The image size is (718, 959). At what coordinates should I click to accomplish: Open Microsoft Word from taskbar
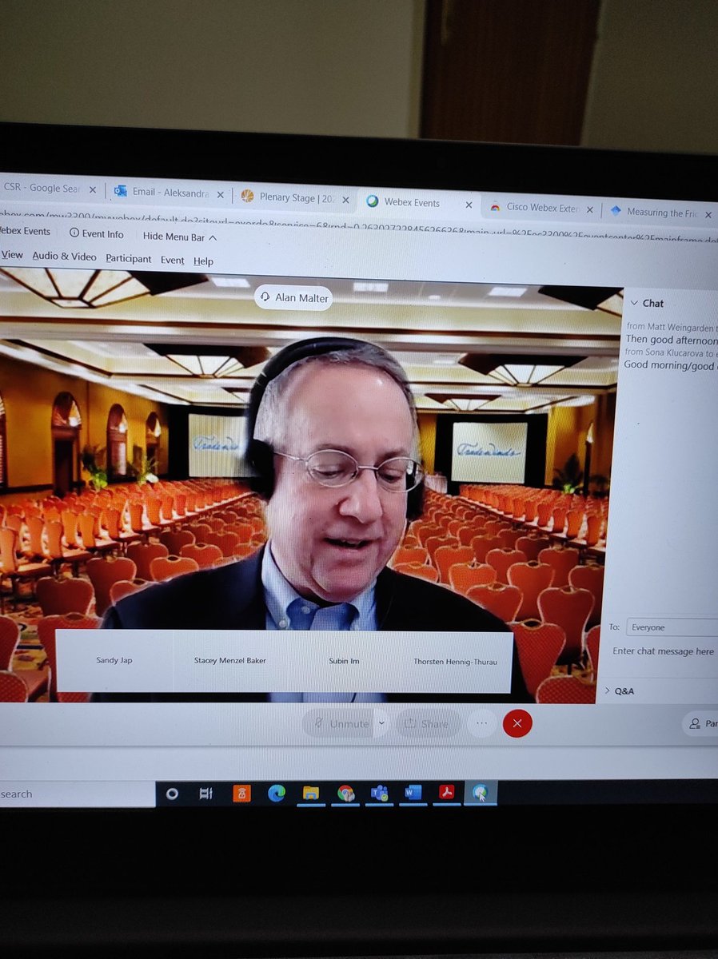click(x=413, y=793)
